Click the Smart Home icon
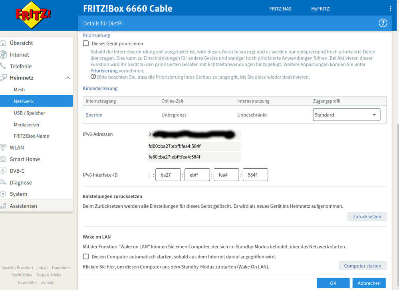 [x=4, y=159]
